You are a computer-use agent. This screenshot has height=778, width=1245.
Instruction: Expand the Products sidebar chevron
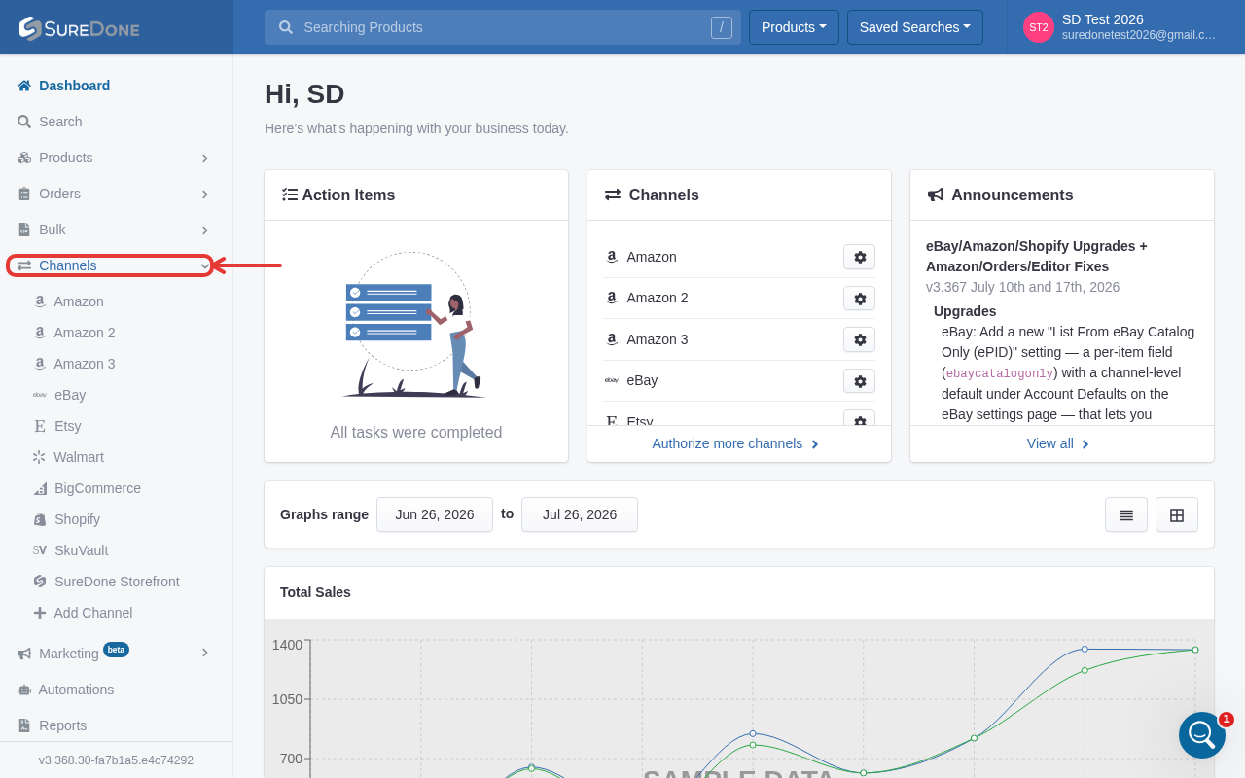point(205,158)
